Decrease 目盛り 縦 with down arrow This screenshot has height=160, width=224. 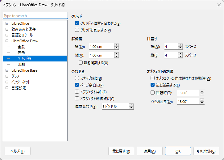(180, 57)
